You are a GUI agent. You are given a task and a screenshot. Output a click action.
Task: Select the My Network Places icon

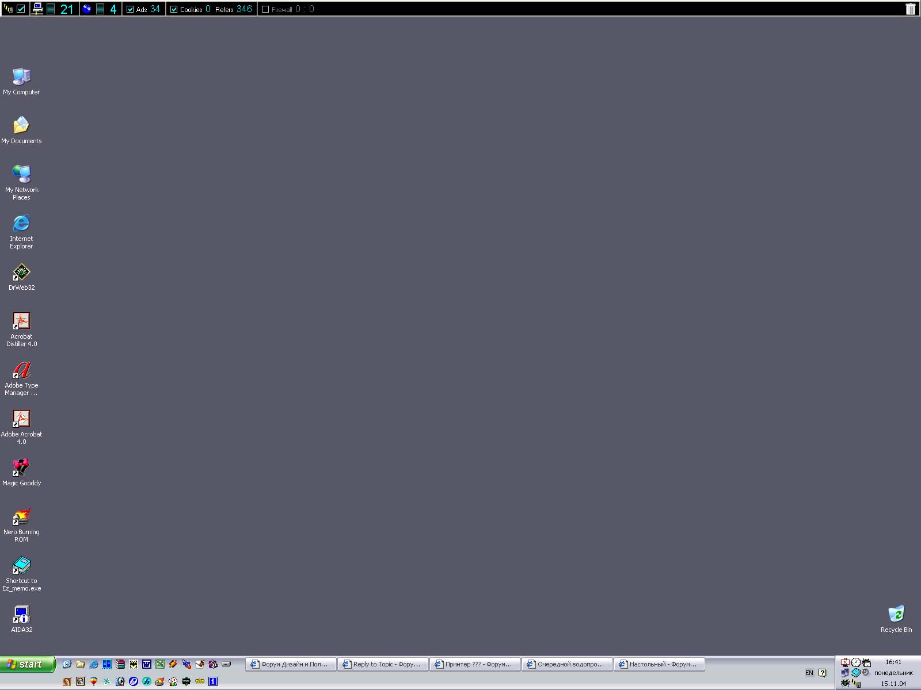(x=21, y=182)
